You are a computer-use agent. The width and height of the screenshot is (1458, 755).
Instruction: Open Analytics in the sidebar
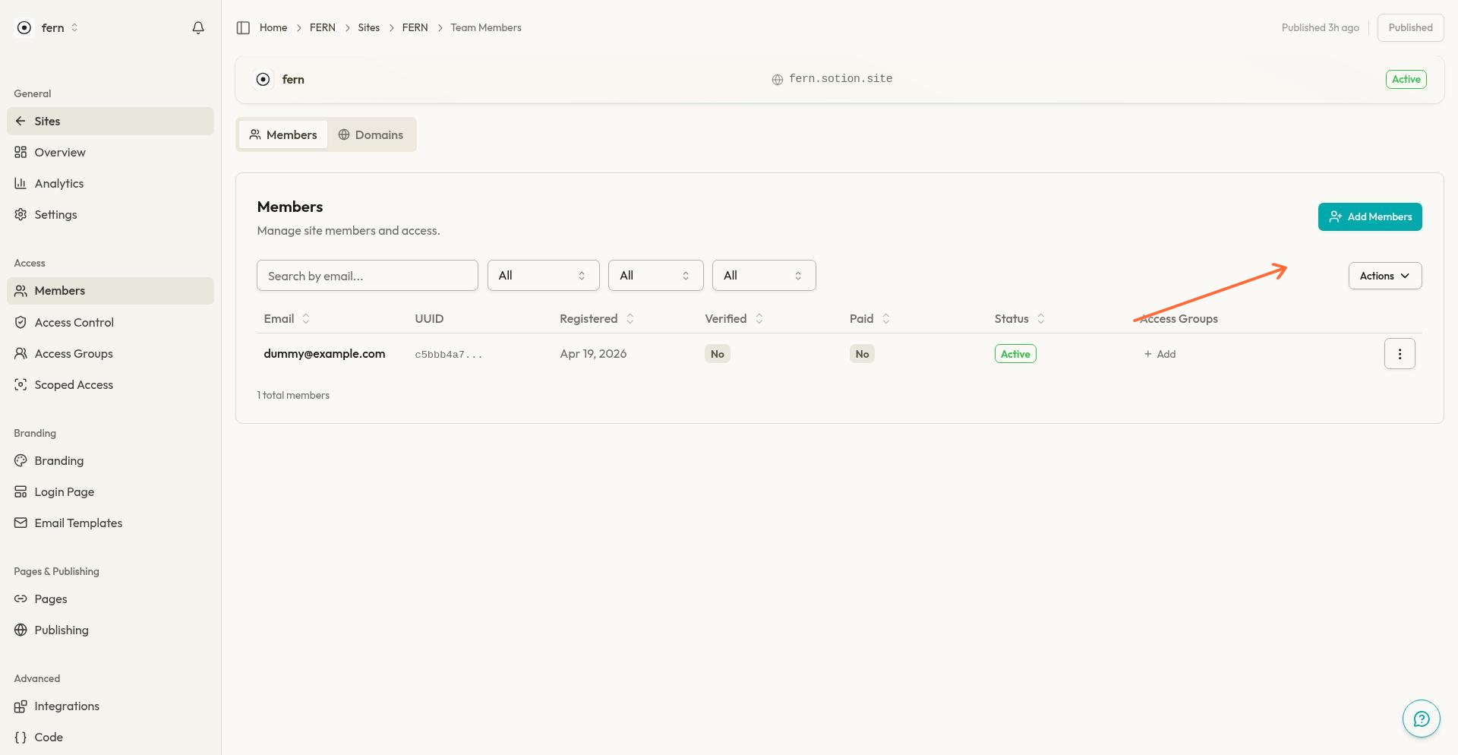(110, 183)
